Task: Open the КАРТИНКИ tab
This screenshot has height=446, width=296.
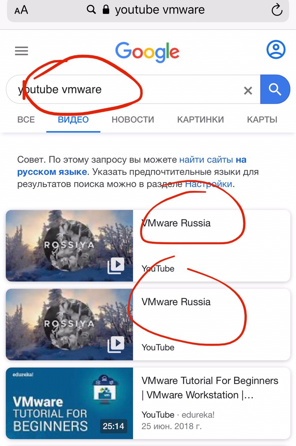Action: click(x=200, y=120)
